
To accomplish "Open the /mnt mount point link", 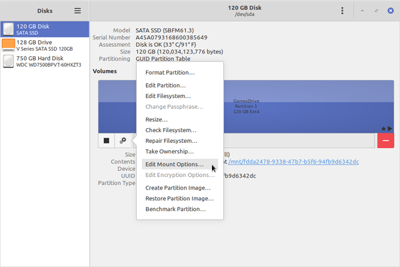I will pos(293,162).
